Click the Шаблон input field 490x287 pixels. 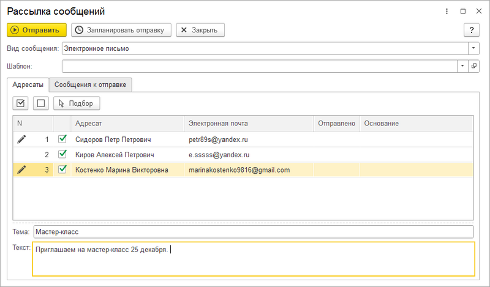259,66
